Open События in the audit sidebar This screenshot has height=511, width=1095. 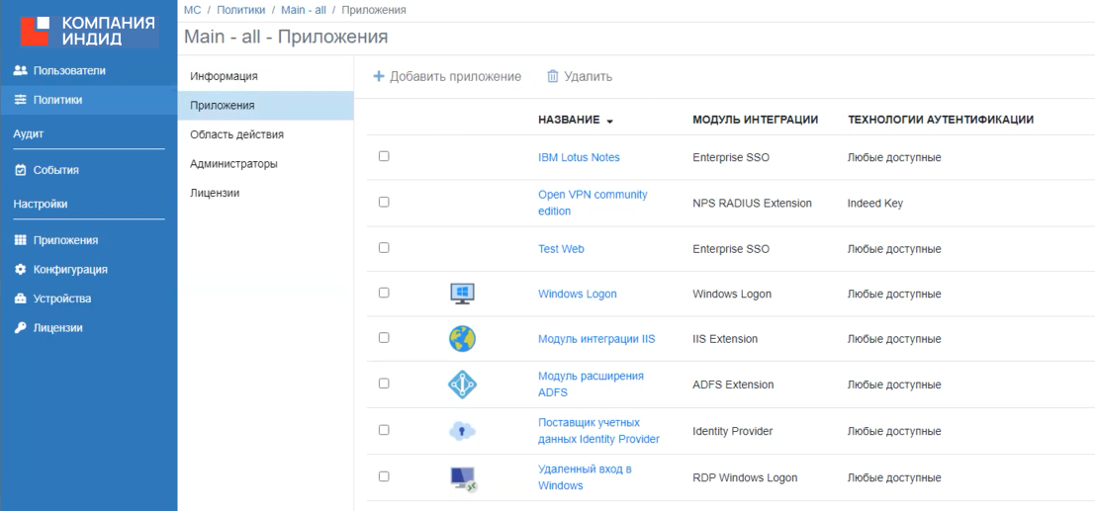(55, 170)
